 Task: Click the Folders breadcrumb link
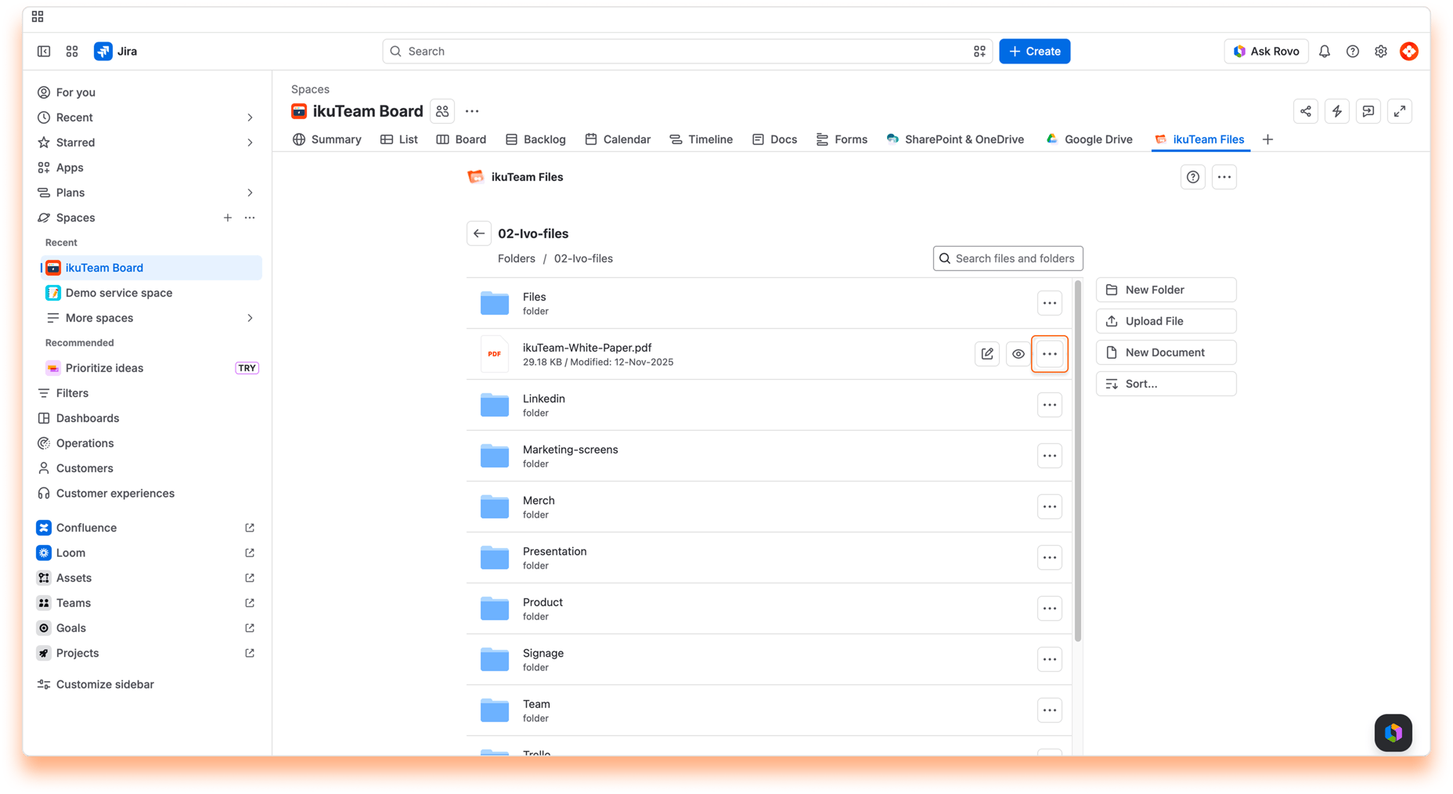pyautogui.click(x=516, y=258)
